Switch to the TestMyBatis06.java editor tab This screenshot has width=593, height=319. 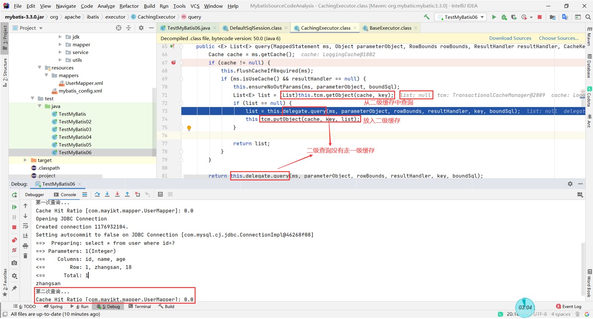click(188, 28)
